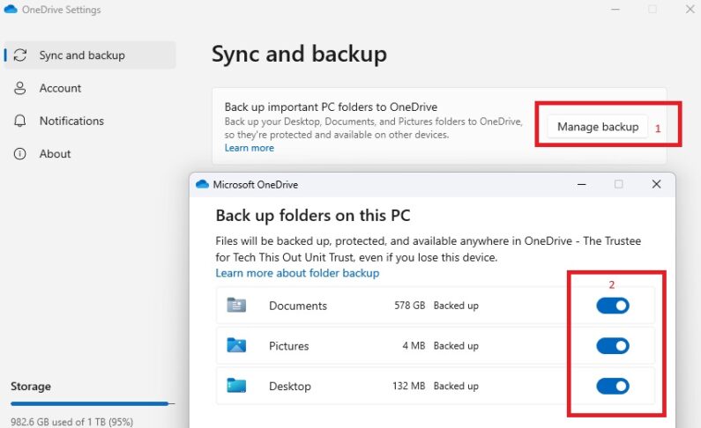The height and width of the screenshot is (428, 701).
Task: Click the "Microsoft OneDrive" dialog title text
Action: pos(256,184)
